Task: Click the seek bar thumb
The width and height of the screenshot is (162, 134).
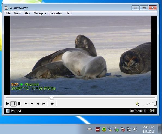Action: (x=51, y=98)
